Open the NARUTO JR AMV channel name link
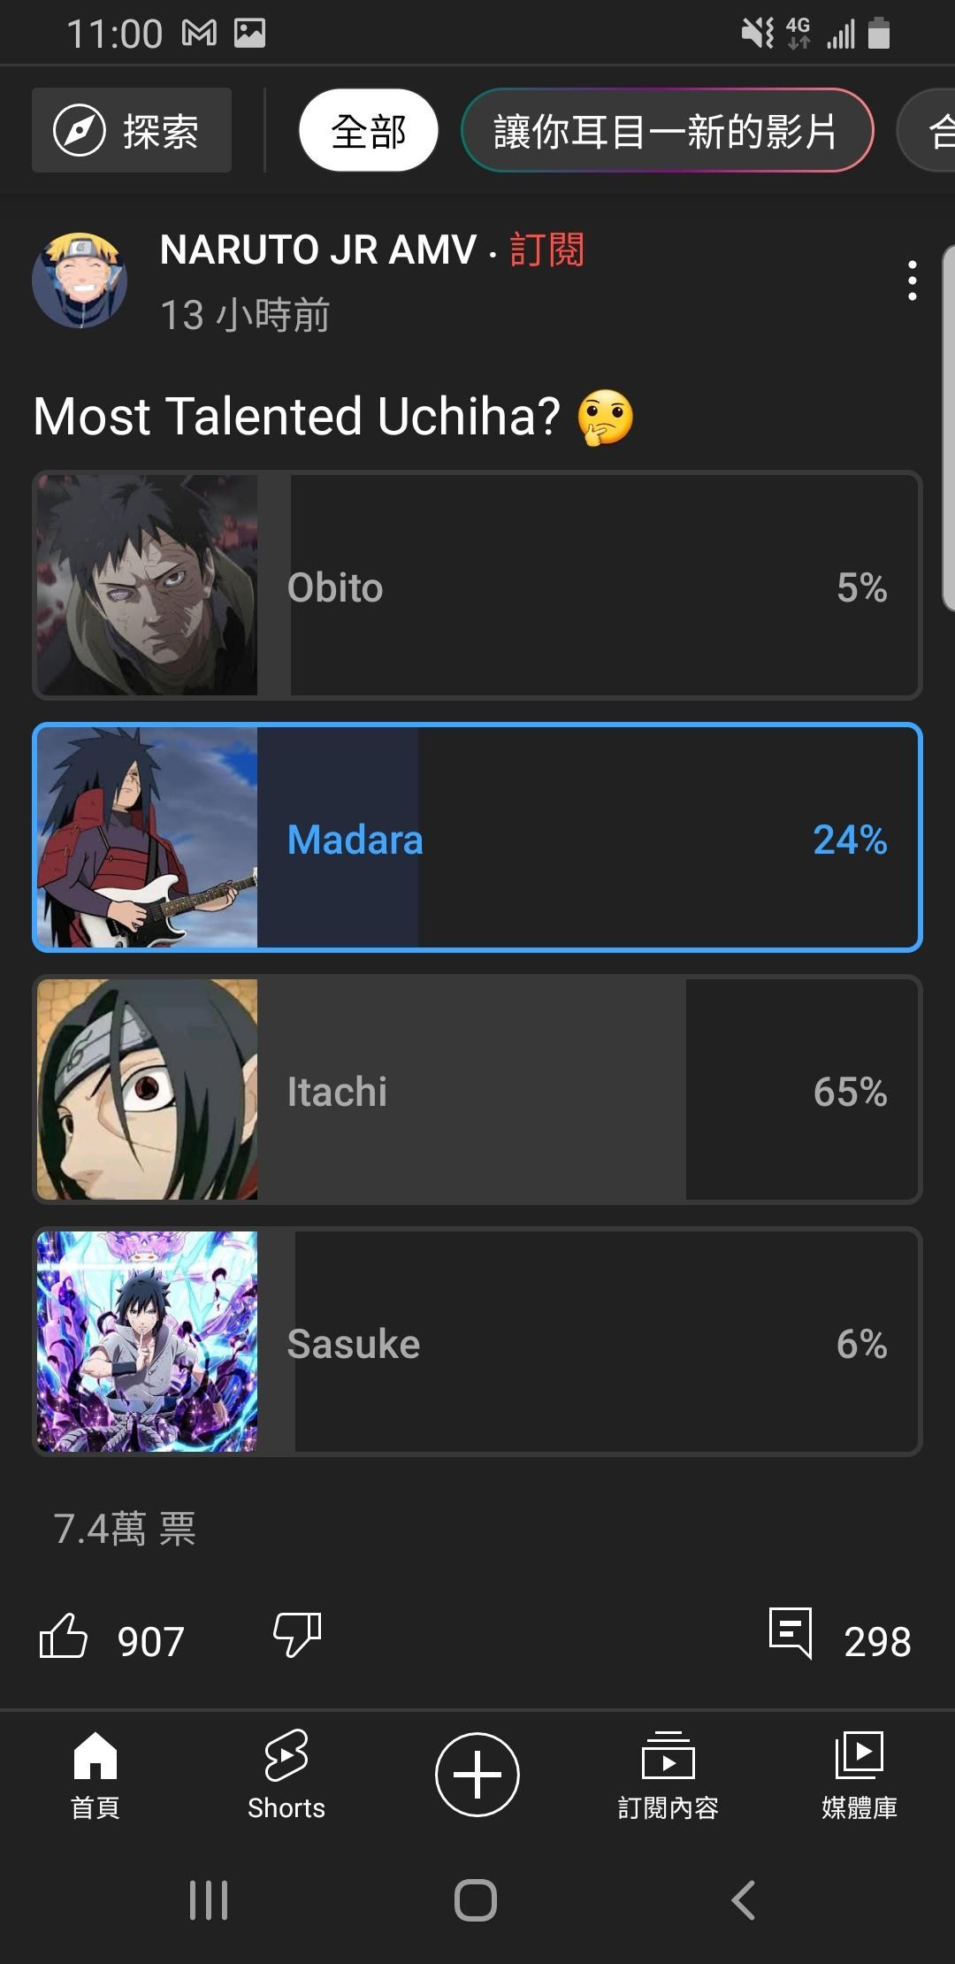Image resolution: width=955 pixels, height=1964 pixels. coord(318,250)
